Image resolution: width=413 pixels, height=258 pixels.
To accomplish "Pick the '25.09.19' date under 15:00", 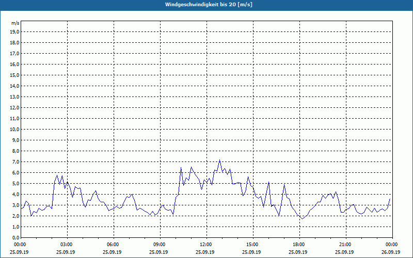I will pyautogui.click(x=251, y=252).
